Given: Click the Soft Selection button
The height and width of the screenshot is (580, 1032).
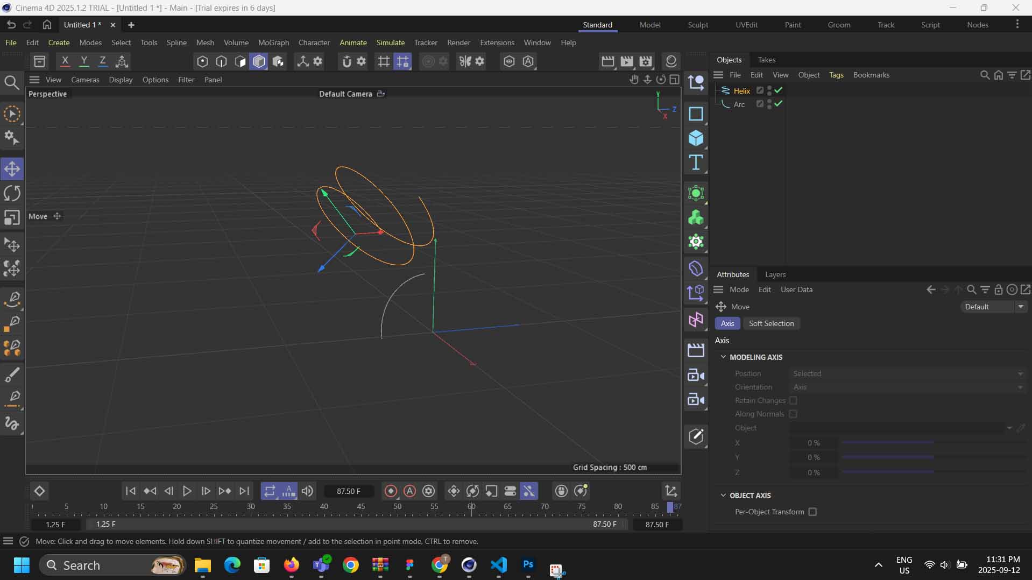Looking at the screenshot, I should tap(771, 323).
